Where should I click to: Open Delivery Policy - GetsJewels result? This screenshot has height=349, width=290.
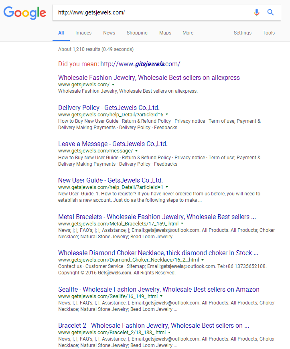109,108
